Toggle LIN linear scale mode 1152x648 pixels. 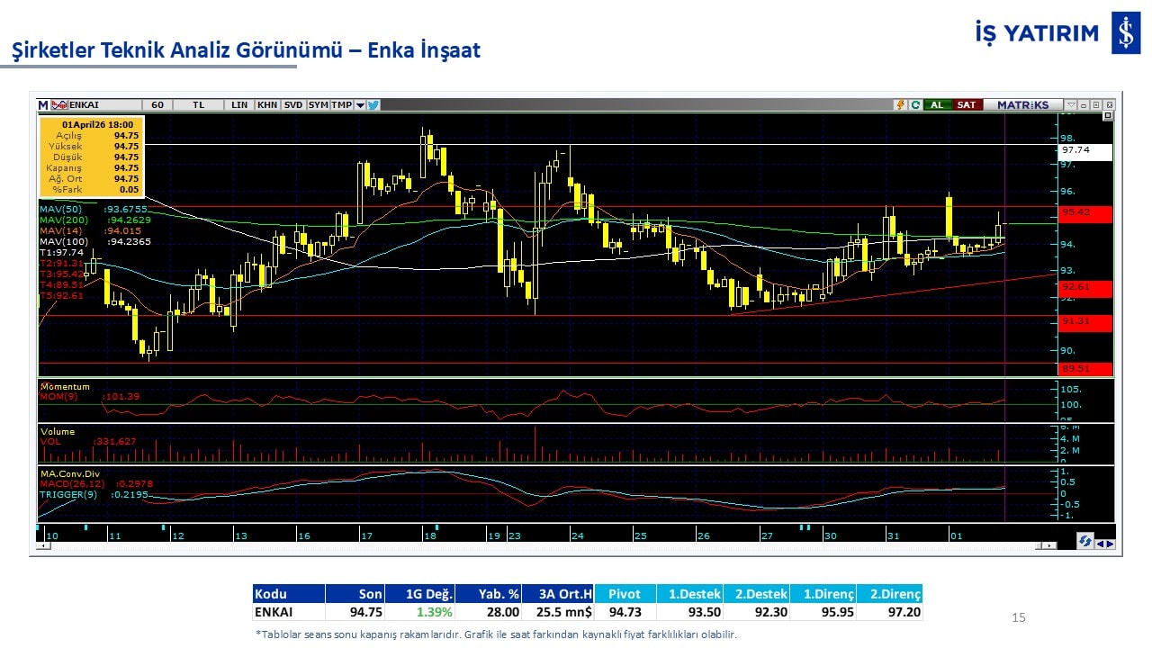239,105
